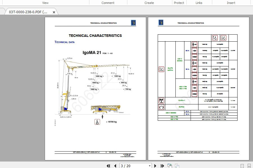
Task: Go to the previous page
Action: point(115,166)
